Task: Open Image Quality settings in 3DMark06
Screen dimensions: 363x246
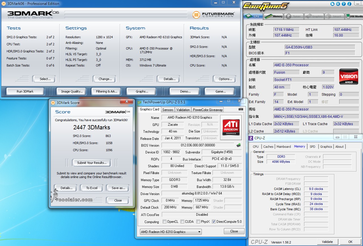Action: coord(72,91)
